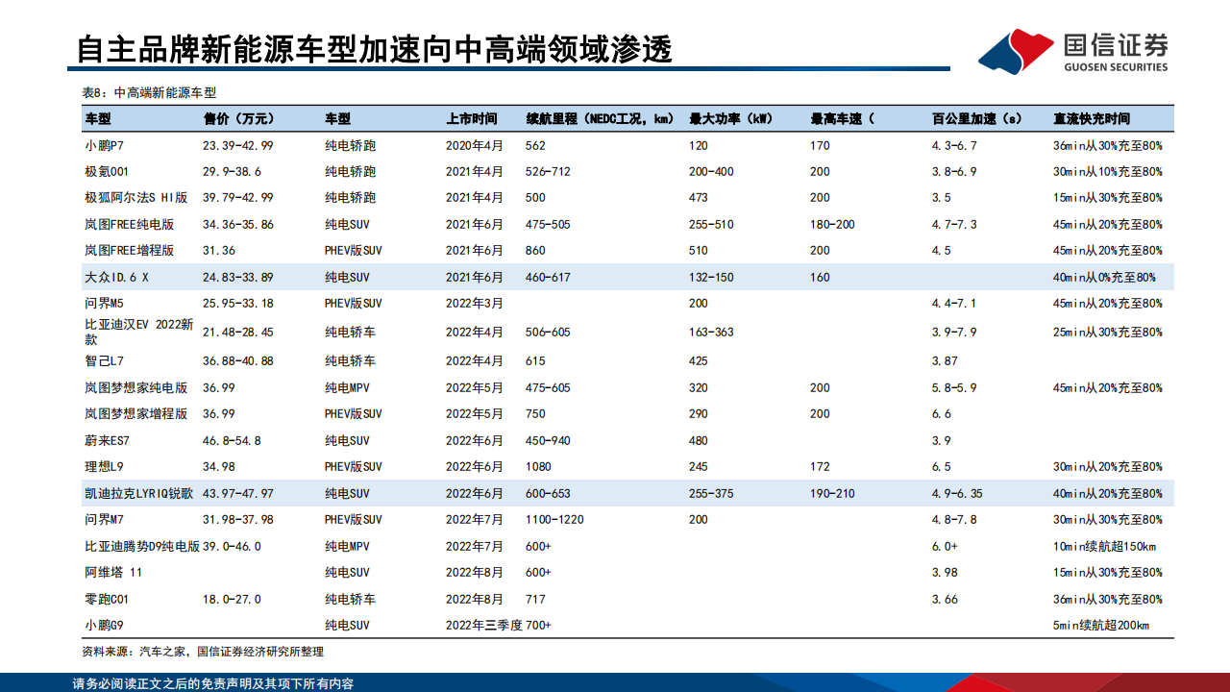Viewport: 1230px width, 692px height.
Task: Click the top speed value 172
Action: pos(820,467)
